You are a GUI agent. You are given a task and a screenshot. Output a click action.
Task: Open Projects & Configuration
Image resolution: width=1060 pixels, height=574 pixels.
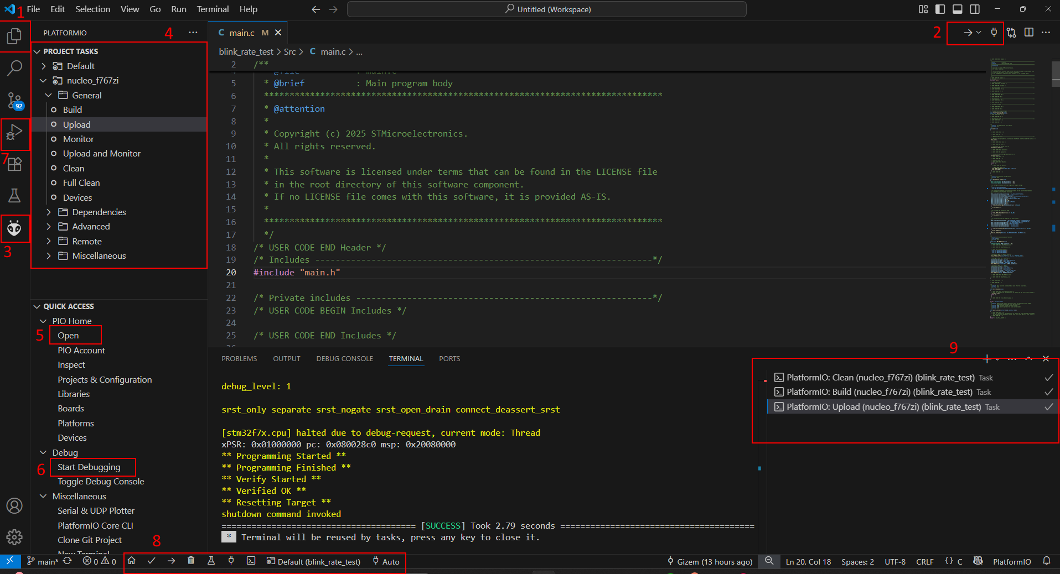(105, 380)
